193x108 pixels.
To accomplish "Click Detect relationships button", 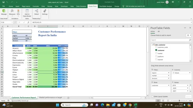I will point(37,12).
